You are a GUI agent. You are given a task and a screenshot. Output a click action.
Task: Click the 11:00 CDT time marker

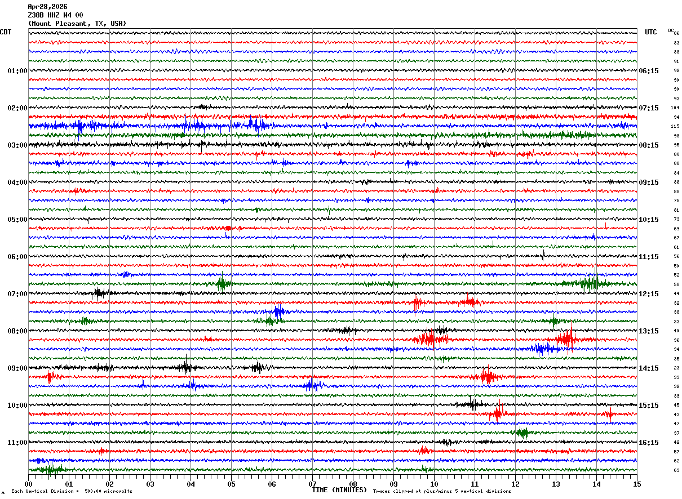click(17, 443)
